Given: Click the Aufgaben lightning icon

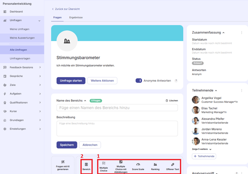Looking at the screenshot, I should coord(5,94).
